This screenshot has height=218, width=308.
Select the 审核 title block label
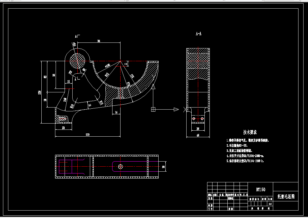pos(210,205)
